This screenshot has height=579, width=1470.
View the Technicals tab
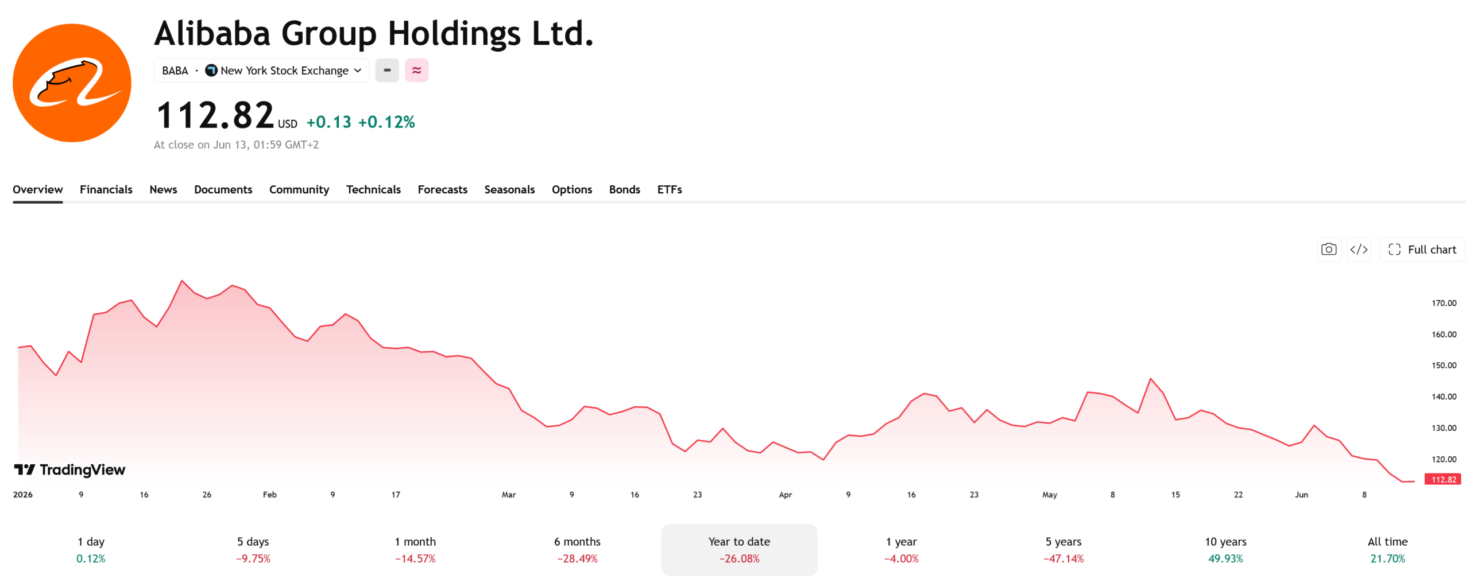[373, 189]
